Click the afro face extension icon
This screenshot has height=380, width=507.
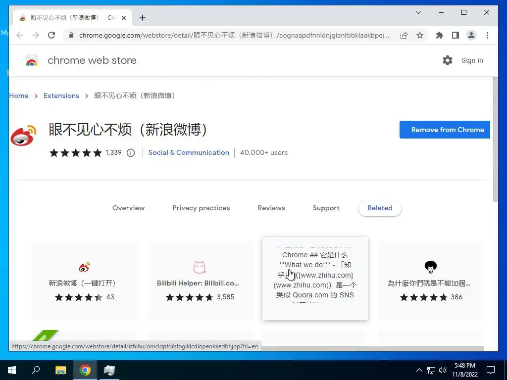430,267
